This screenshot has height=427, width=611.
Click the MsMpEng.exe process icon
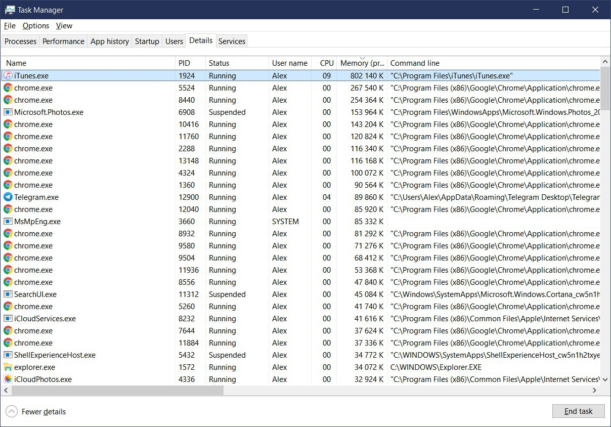[8, 221]
